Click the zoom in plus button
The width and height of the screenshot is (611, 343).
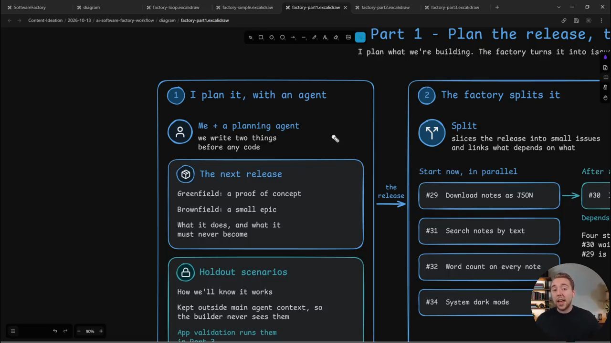point(101,331)
